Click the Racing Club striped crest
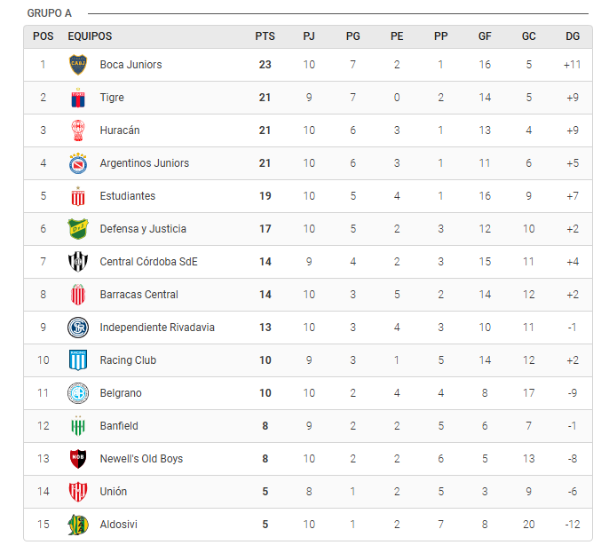 click(x=78, y=360)
